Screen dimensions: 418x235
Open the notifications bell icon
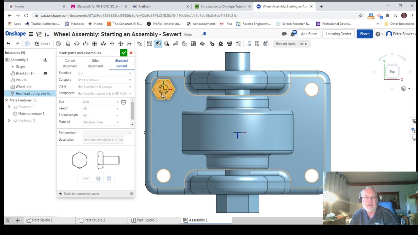pos(293,34)
